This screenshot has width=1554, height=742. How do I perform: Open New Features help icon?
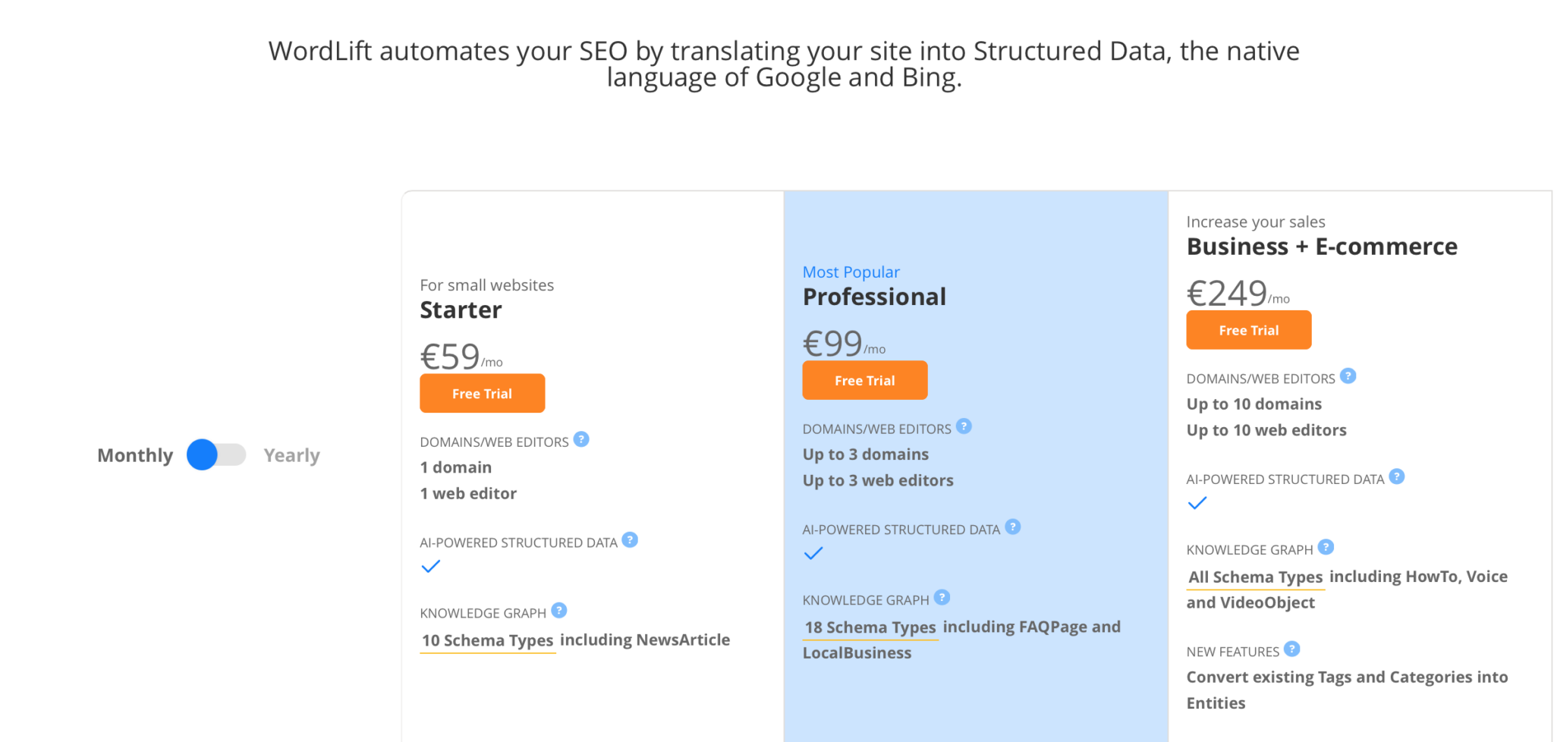coord(1292,649)
